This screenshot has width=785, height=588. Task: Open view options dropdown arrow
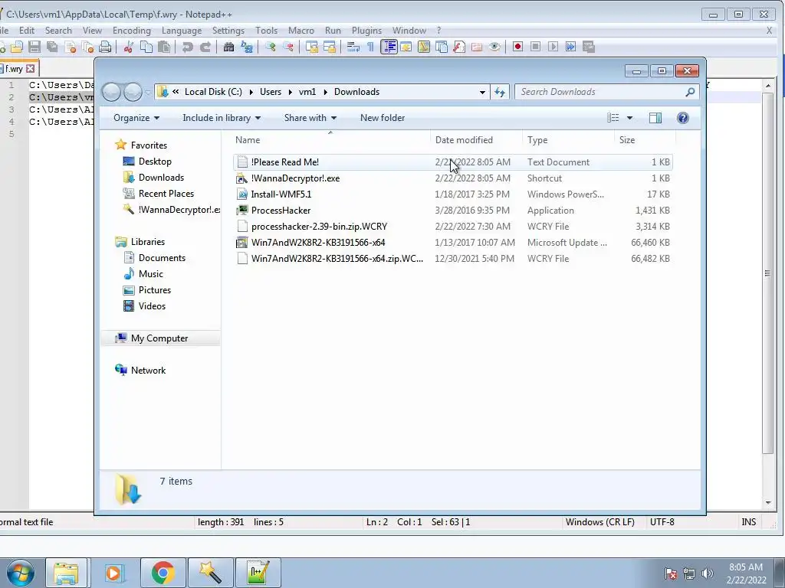tap(630, 118)
